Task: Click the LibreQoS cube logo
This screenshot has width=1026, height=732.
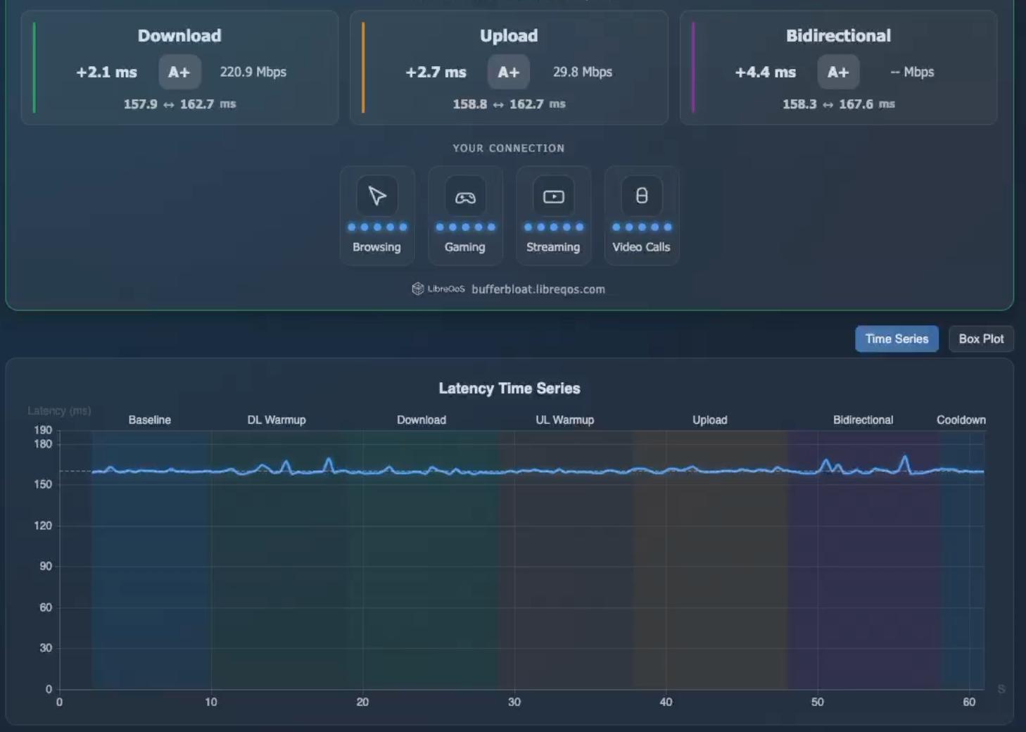Action: [x=418, y=289]
